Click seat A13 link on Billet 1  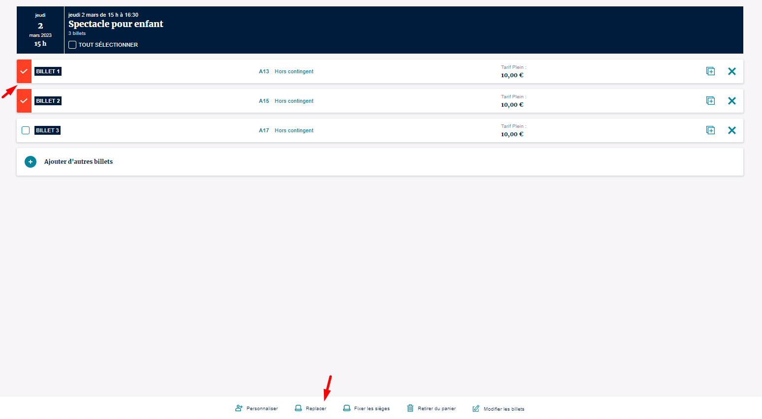(x=264, y=71)
